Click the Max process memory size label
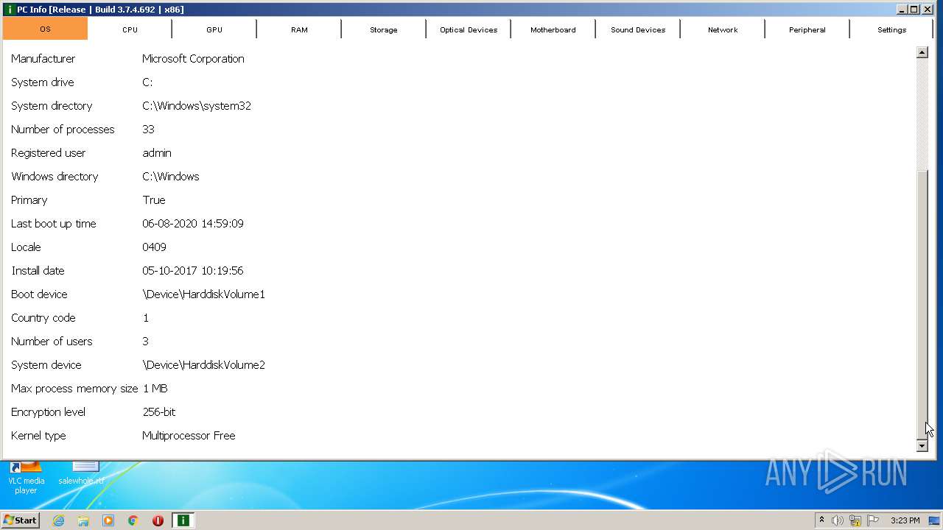This screenshot has width=943, height=530. (74, 389)
